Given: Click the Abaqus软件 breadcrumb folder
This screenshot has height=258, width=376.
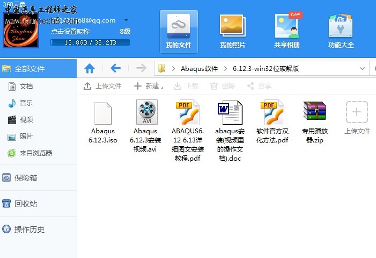Looking at the screenshot, I should tap(200, 69).
